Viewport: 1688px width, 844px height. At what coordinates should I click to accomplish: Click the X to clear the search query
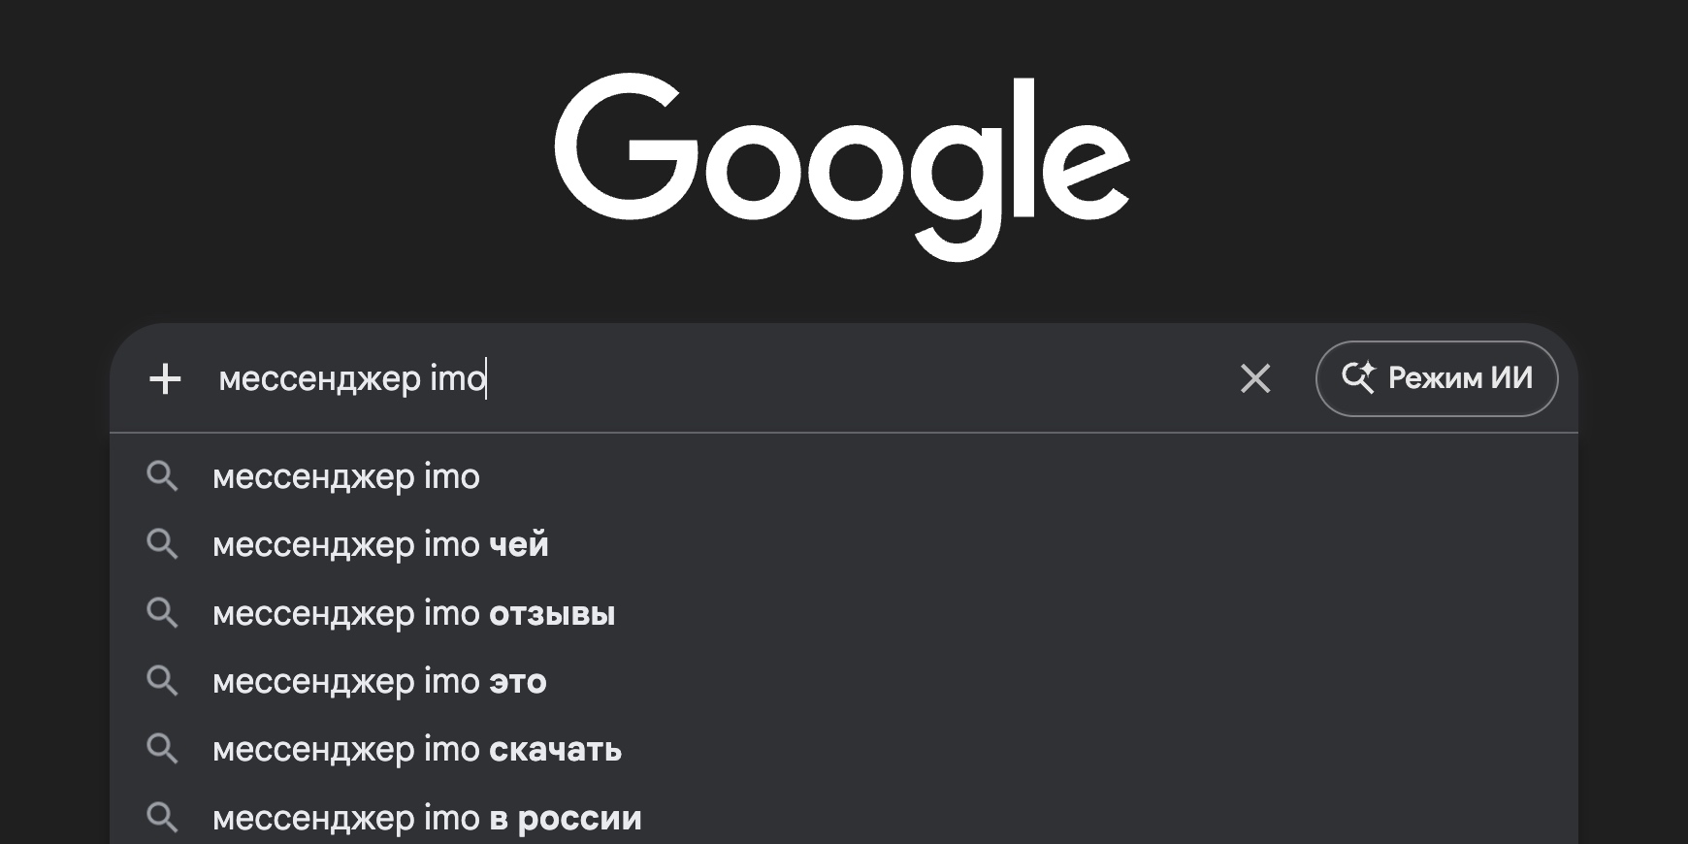1255,379
